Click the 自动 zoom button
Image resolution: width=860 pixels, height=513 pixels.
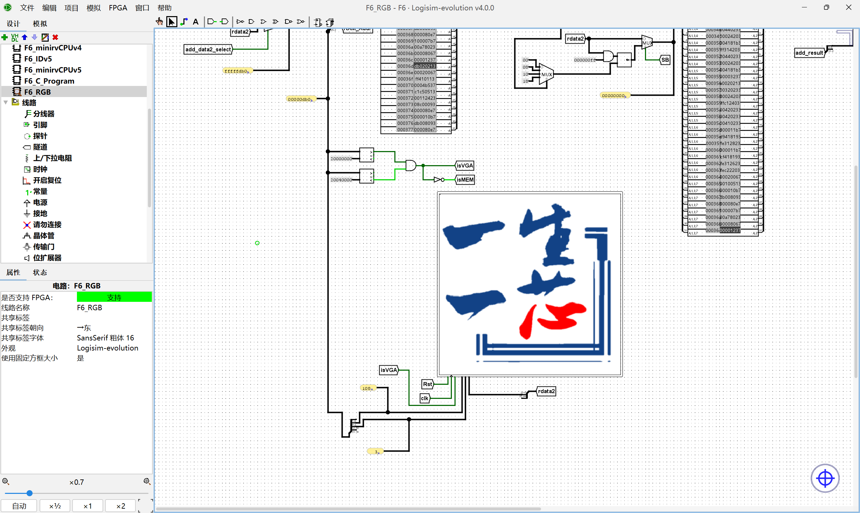pyautogui.click(x=19, y=506)
